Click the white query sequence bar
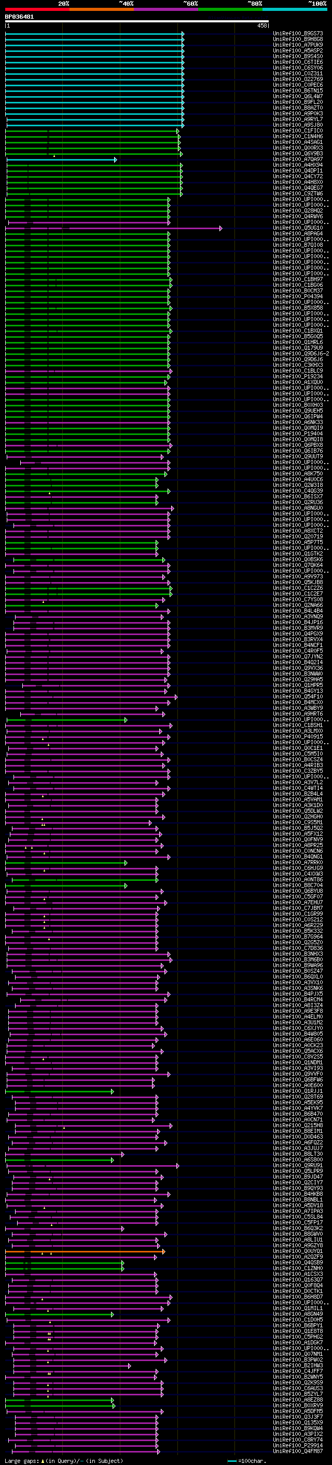 click(137, 22)
